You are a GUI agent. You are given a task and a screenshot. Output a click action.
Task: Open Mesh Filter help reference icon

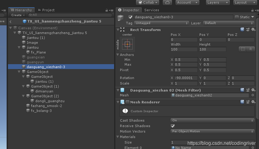(242, 90)
